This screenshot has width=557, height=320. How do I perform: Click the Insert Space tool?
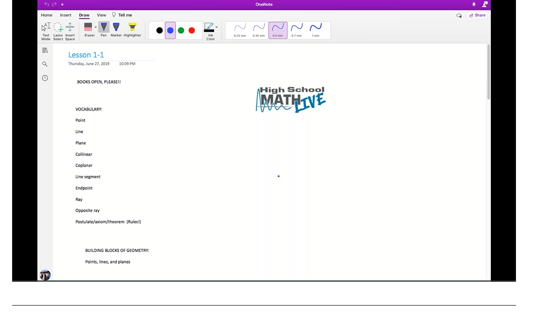click(x=70, y=31)
